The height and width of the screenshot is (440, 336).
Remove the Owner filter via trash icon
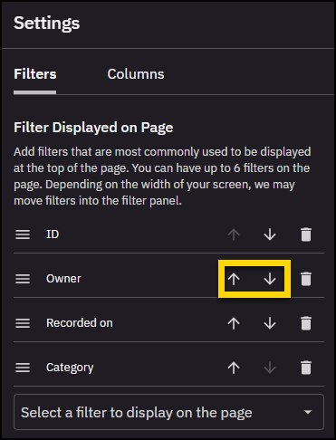[306, 279]
